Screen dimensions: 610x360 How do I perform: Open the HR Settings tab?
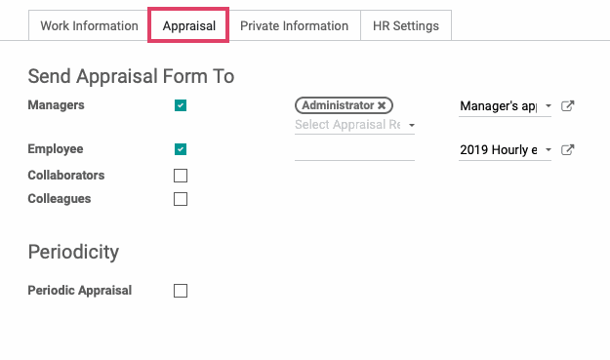click(x=406, y=25)
